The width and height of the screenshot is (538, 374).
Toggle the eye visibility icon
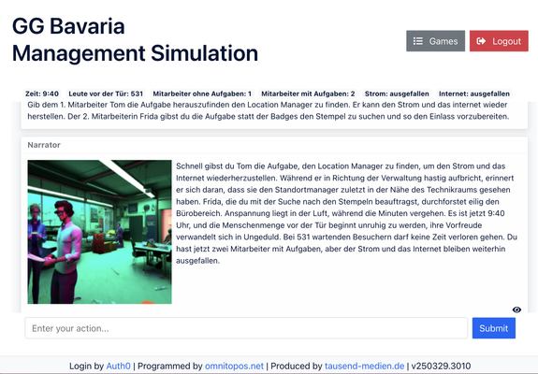pyautogui.click(x=516, y=309)
